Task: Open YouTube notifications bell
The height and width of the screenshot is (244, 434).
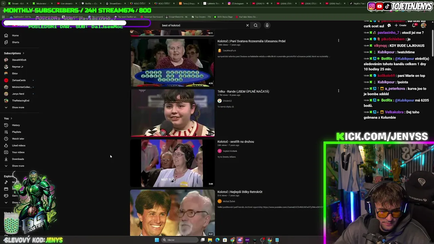Action: (414, 25)
